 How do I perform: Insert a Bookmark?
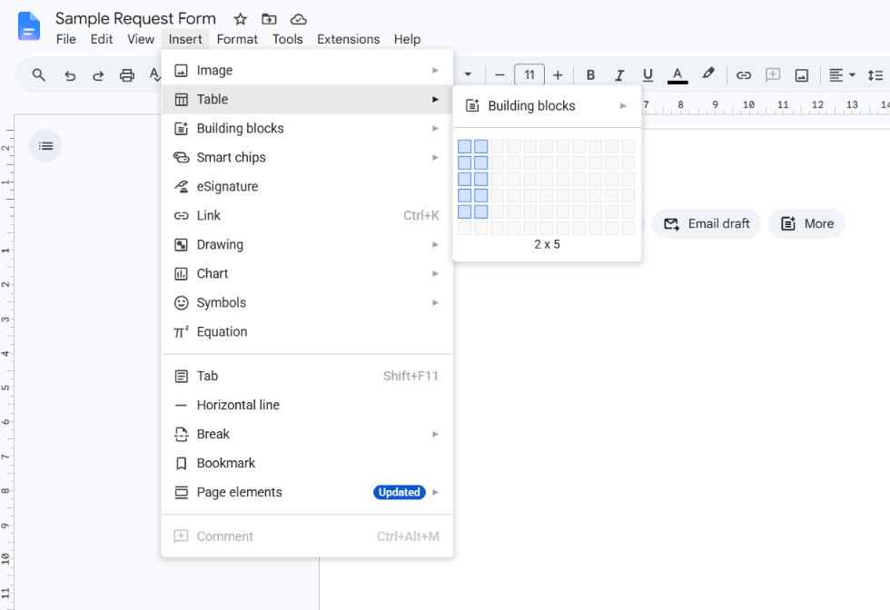pyautogui.click(x=307, y=463)
